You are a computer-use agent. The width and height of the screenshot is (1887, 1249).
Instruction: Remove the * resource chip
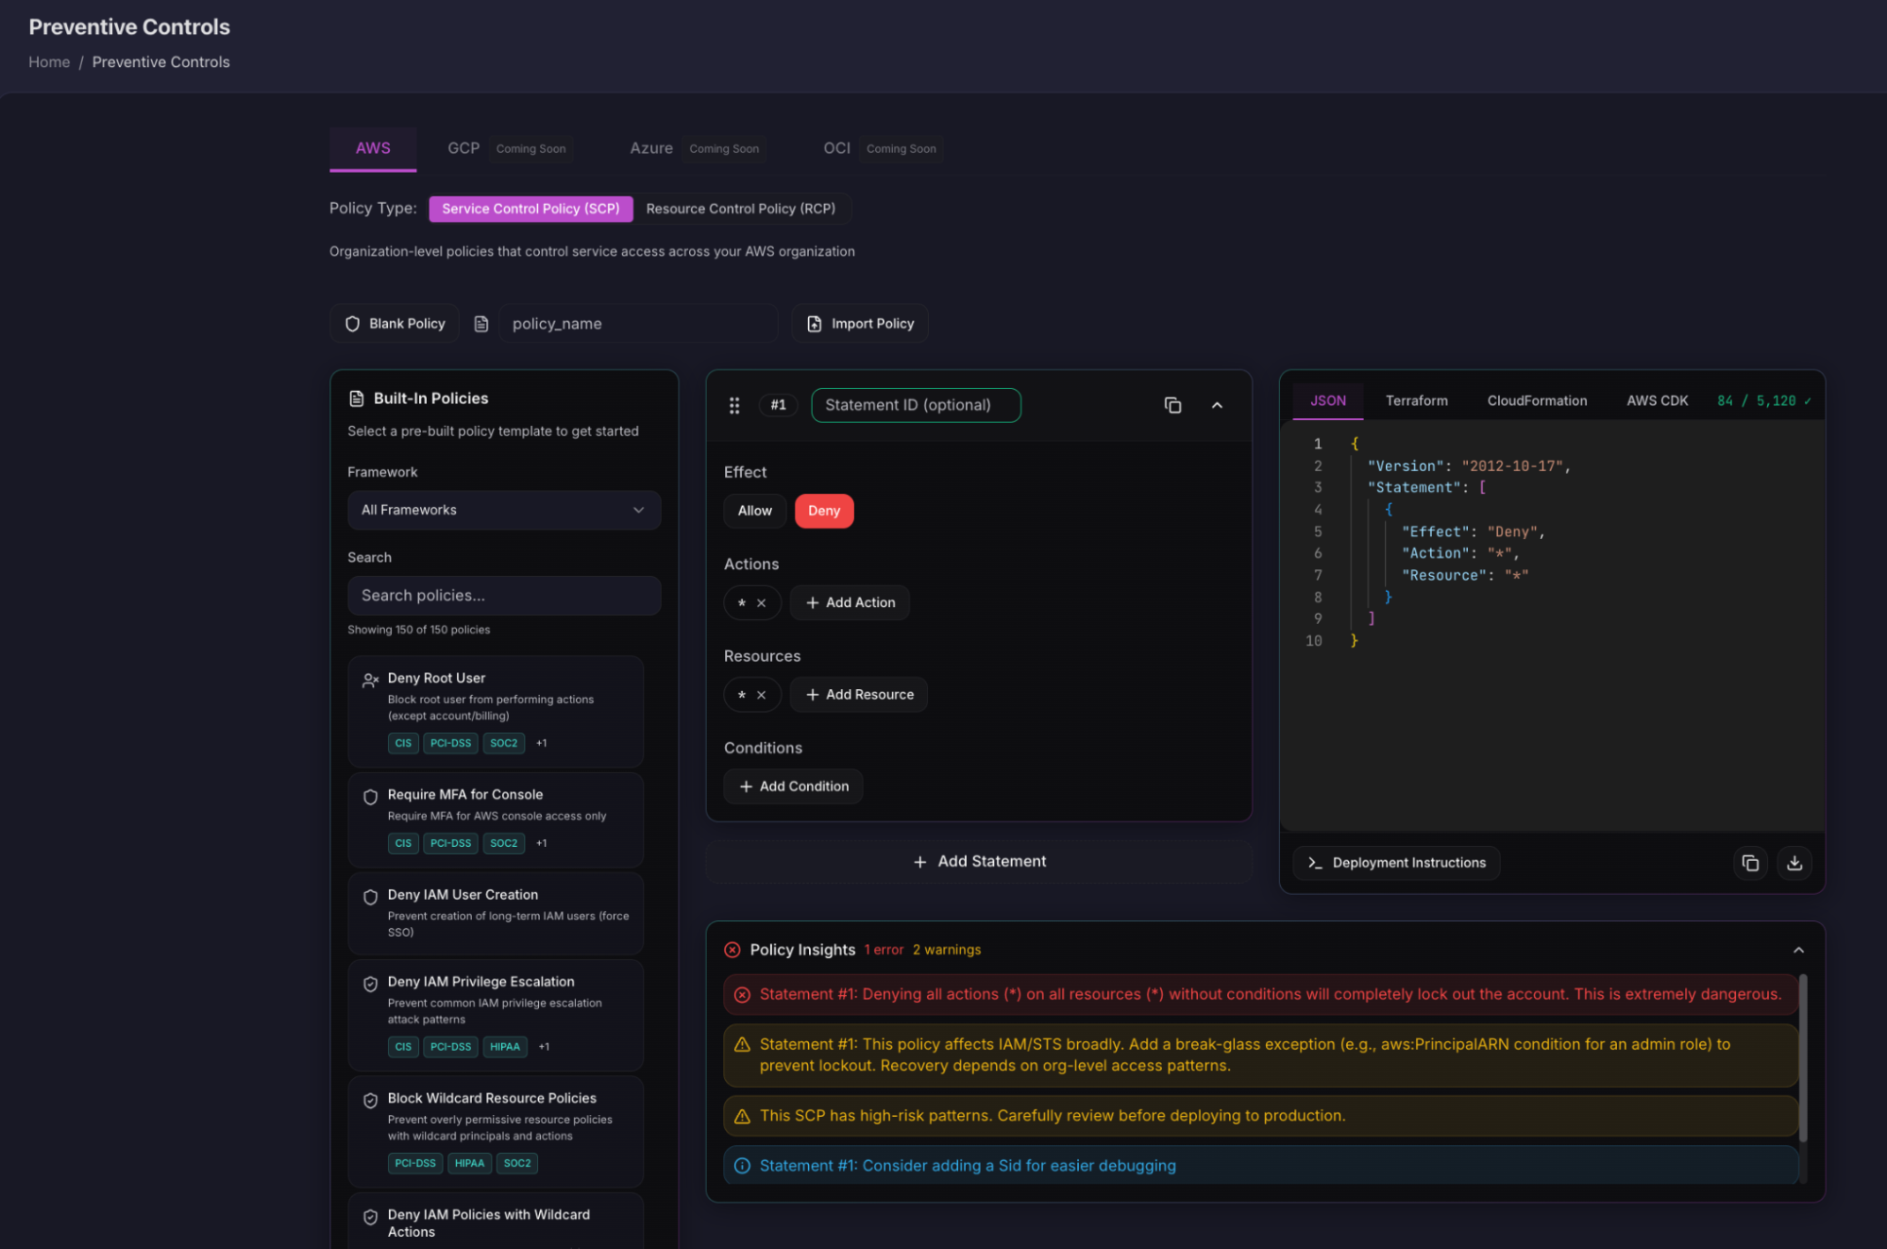761,695
